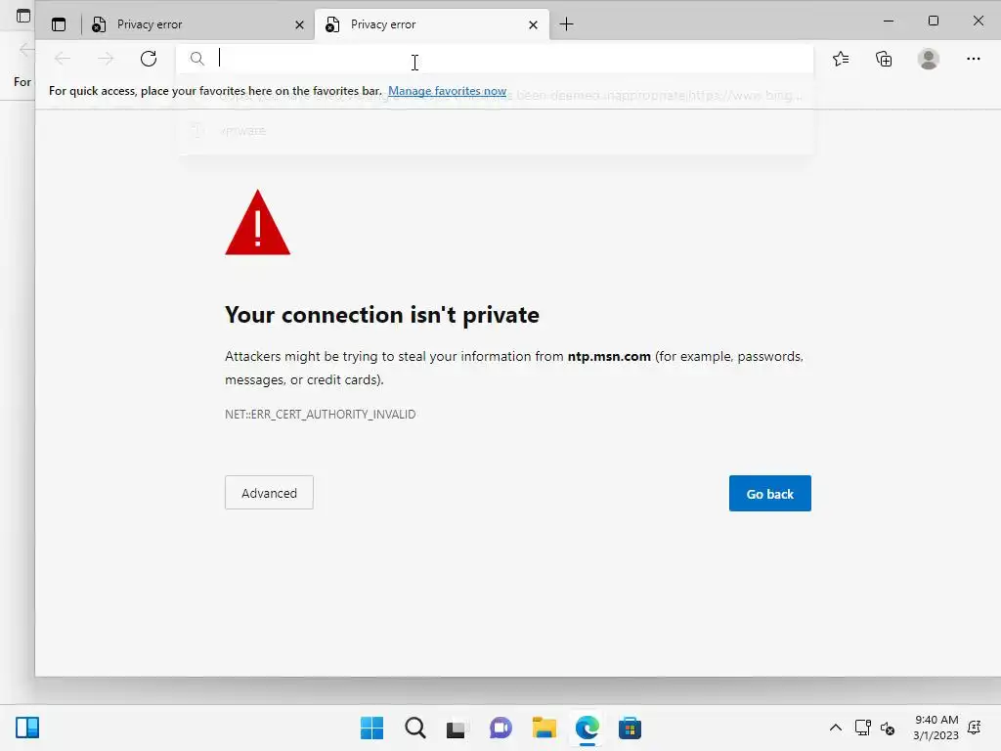Click the red warning triangle icon
The width and height of the screenshot is (1001, 751).
[257, 222]
